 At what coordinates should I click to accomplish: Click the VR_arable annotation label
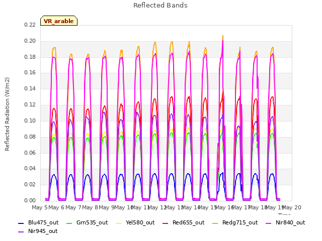(x=59, y=21)
